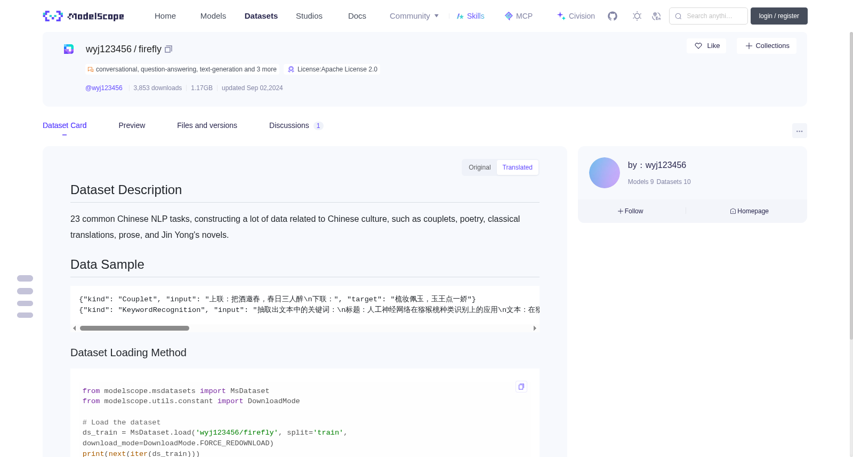This screenshot has height=457, width=853.
Task: Click the 'Dataset Loading Method' heading
Action: pos(128,352)
